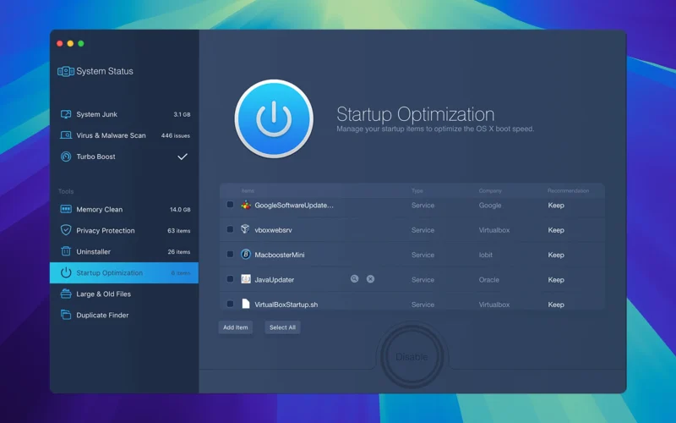This screenshot has height=423, width=676.
Task: Sort by Type column header
Action: (417, 191)
